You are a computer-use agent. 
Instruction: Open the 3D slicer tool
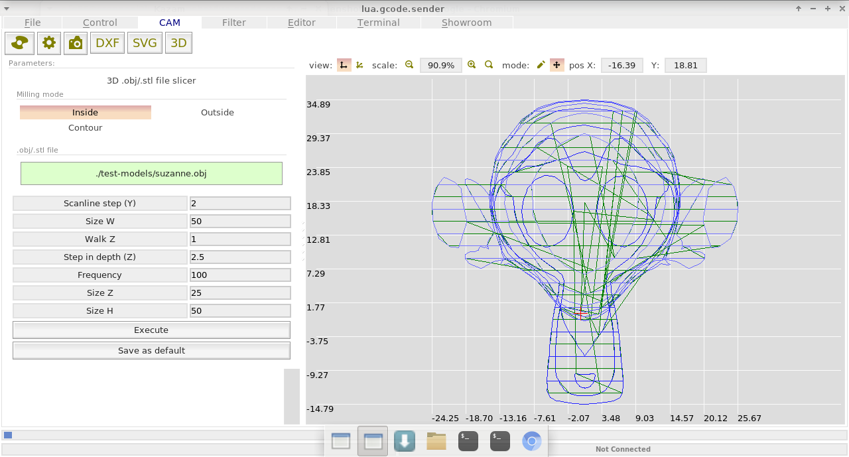point(178,43)
